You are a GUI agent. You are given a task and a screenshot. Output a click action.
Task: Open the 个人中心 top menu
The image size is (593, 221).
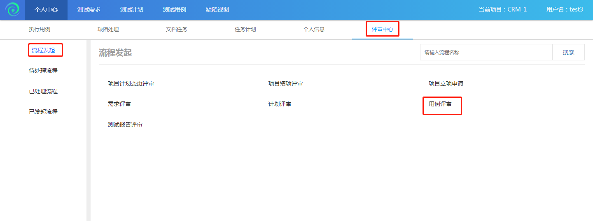coord(46,9)
